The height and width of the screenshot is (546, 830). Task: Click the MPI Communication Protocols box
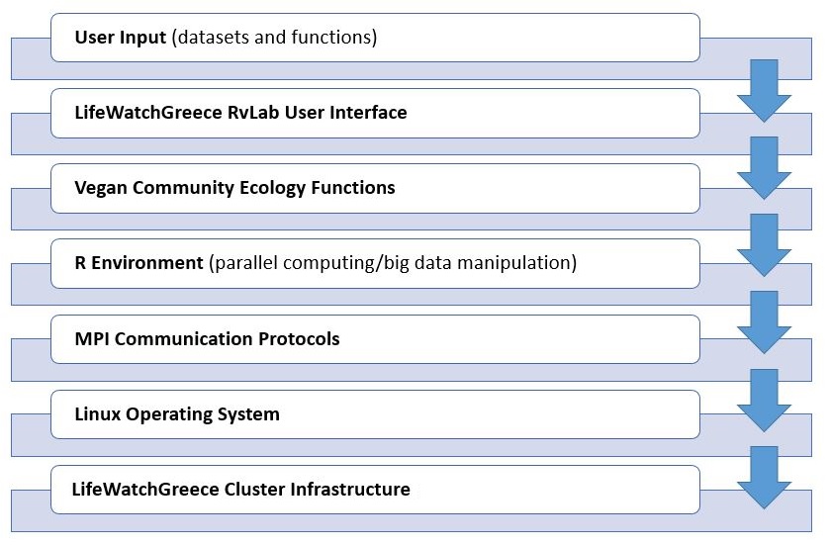click(375, 339)
